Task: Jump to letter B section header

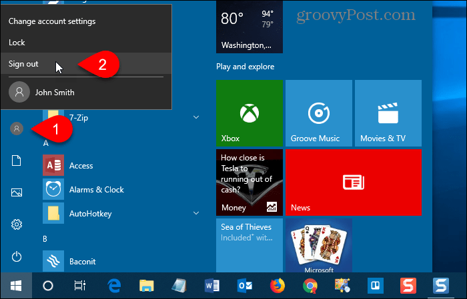Action: pyautogui.click(x=45, y=238)
